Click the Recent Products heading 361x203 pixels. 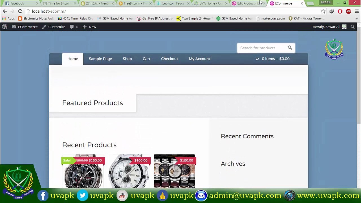(x=89, y=145)
